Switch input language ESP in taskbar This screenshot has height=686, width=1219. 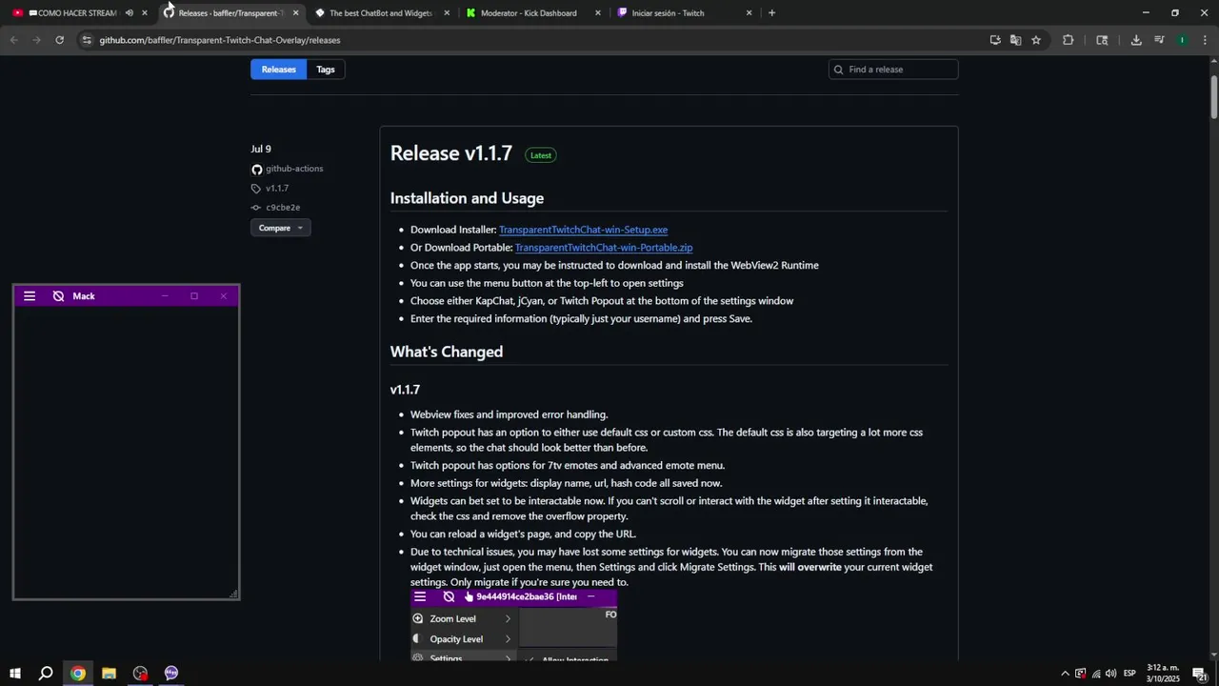tap(1129, 674)
